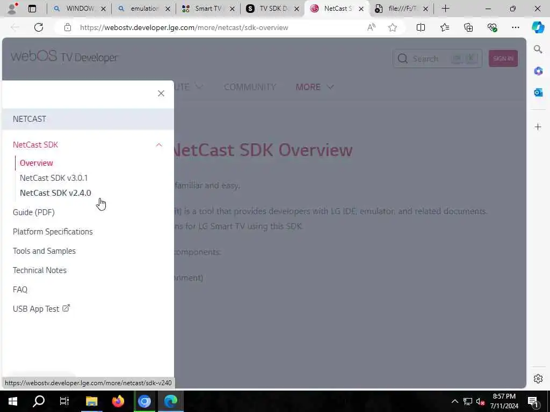Open Firefox from taskbar

click(118, 401)
